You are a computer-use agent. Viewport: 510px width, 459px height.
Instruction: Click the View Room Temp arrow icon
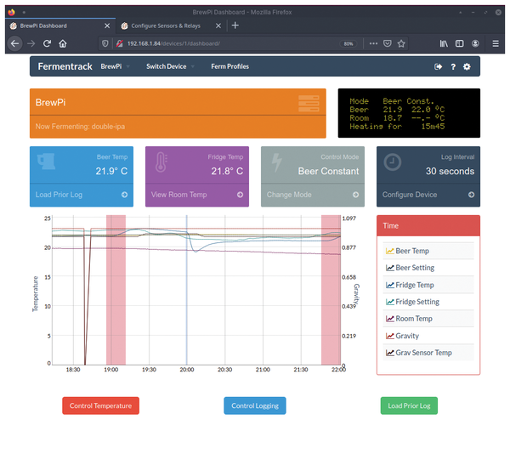pyautogui.click(x=240, y=195)
